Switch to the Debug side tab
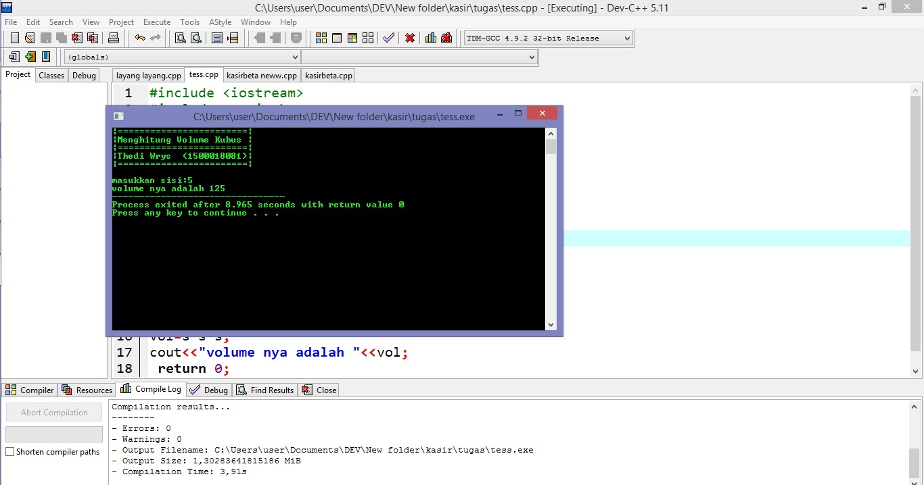The height and width of the screenshot is (485, 924). click(x=84, y=76)
